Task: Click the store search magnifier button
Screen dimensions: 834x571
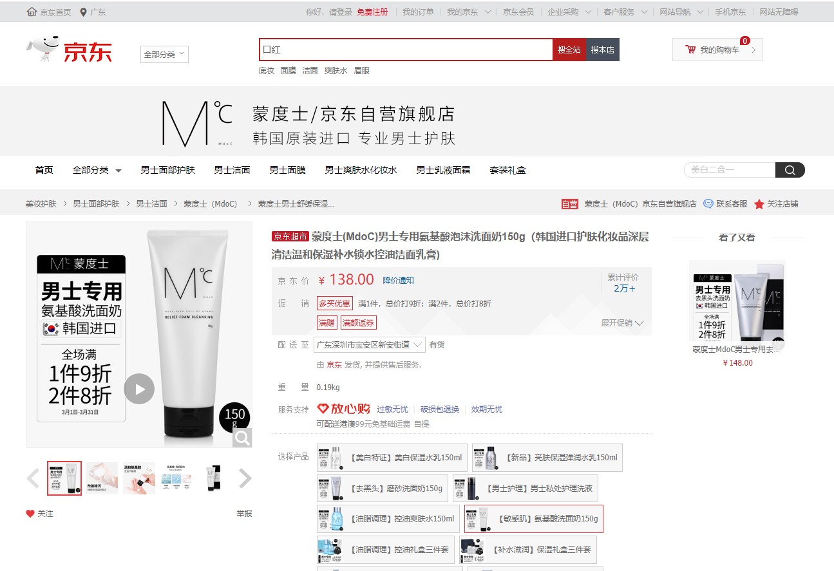Action: (x=790, y=170)
